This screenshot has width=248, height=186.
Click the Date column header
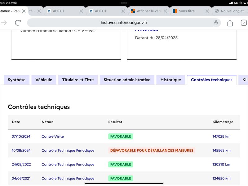[x=16, y=122]
